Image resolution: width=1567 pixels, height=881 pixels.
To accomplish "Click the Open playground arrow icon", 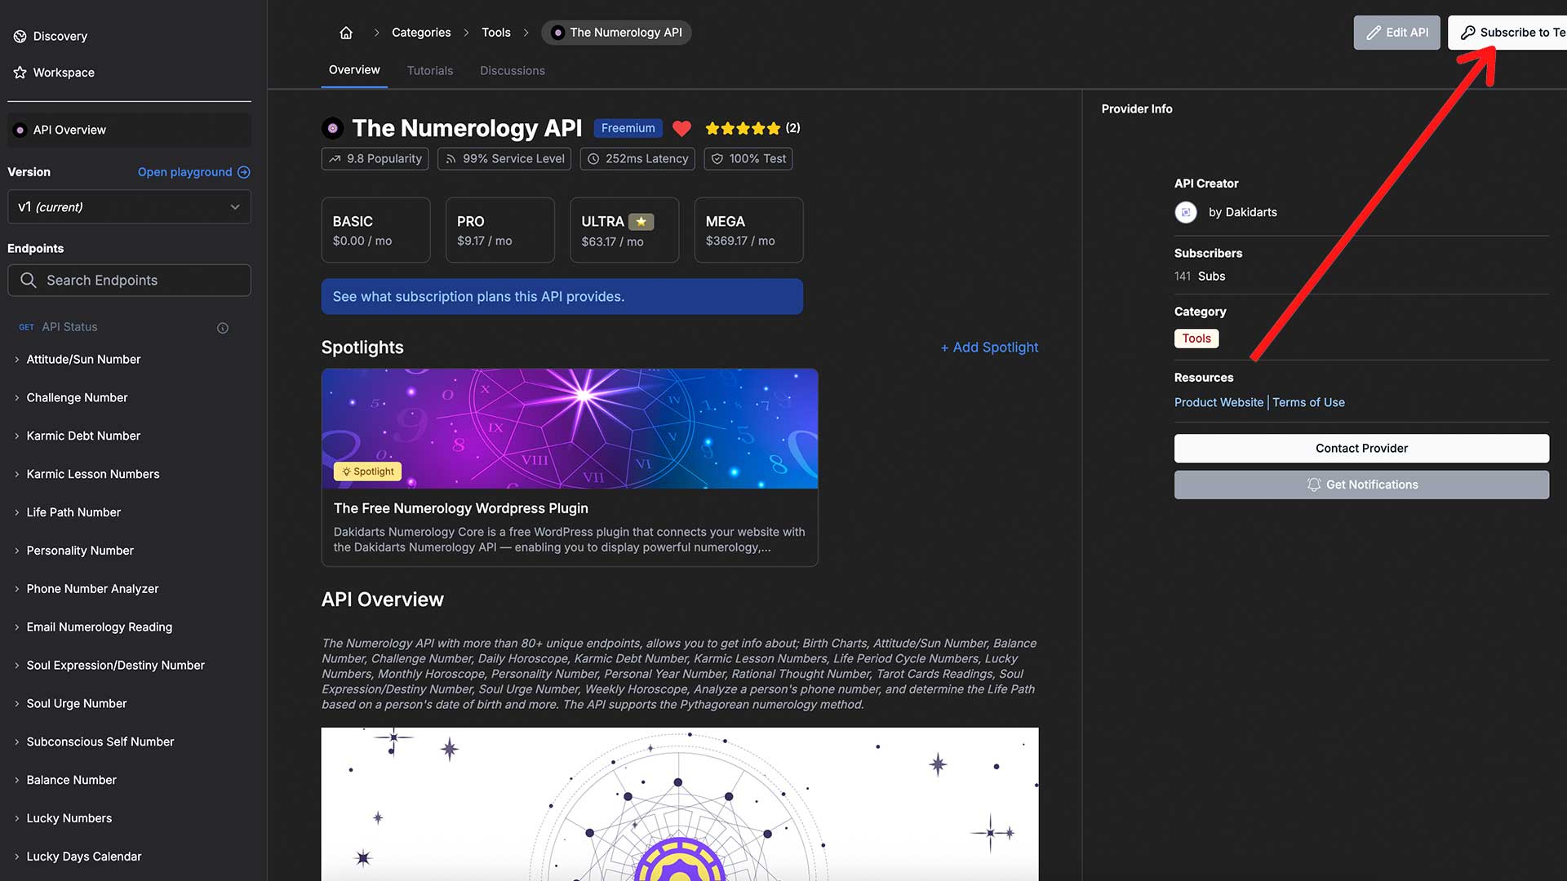I will (243, 172).
